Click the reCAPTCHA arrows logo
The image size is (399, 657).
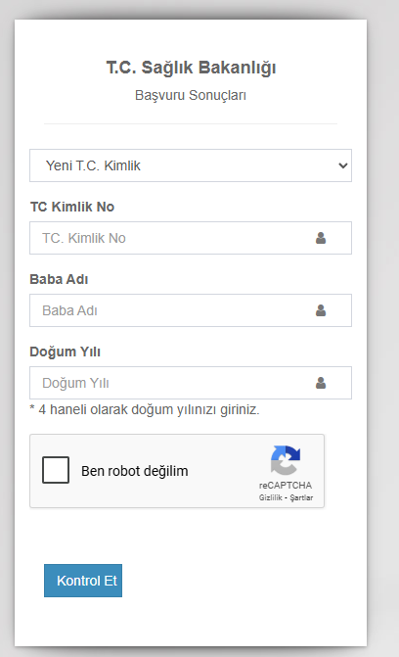286,460
